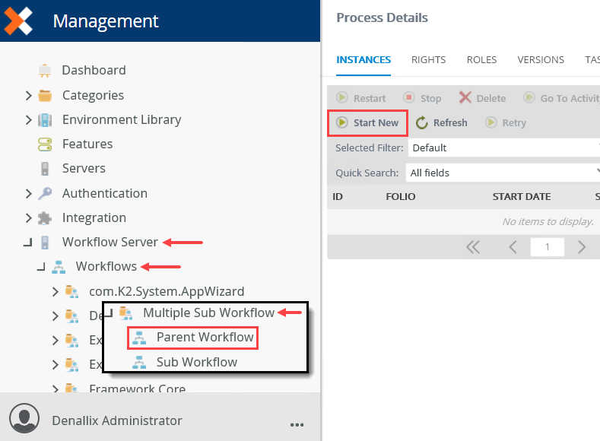This screenshot has height=441, width=600.
Task: Click the Authentication key icon
Action: pos(45,193)
